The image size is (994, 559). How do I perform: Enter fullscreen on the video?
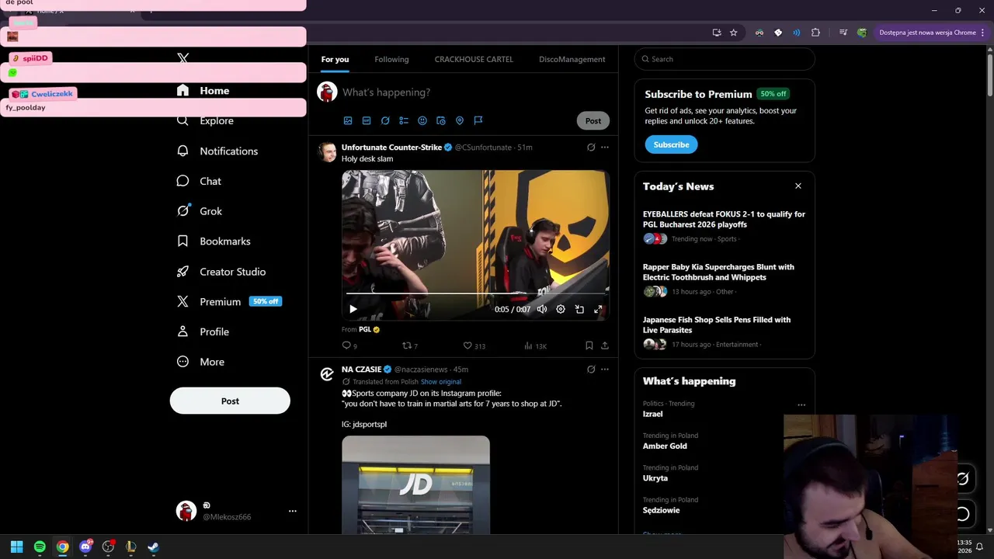598,309
